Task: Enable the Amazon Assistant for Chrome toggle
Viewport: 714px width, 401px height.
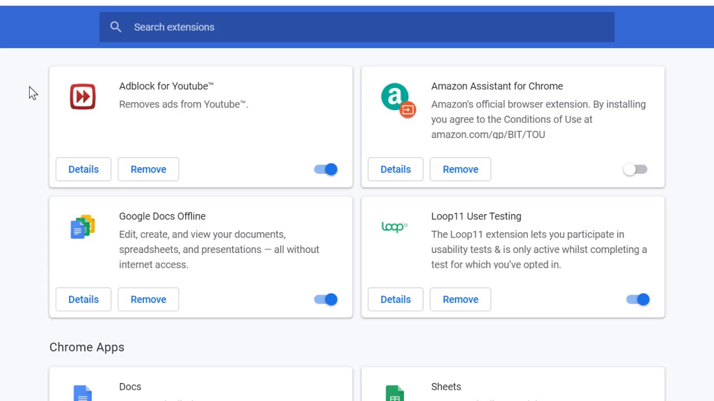Action: coord(635,169)
